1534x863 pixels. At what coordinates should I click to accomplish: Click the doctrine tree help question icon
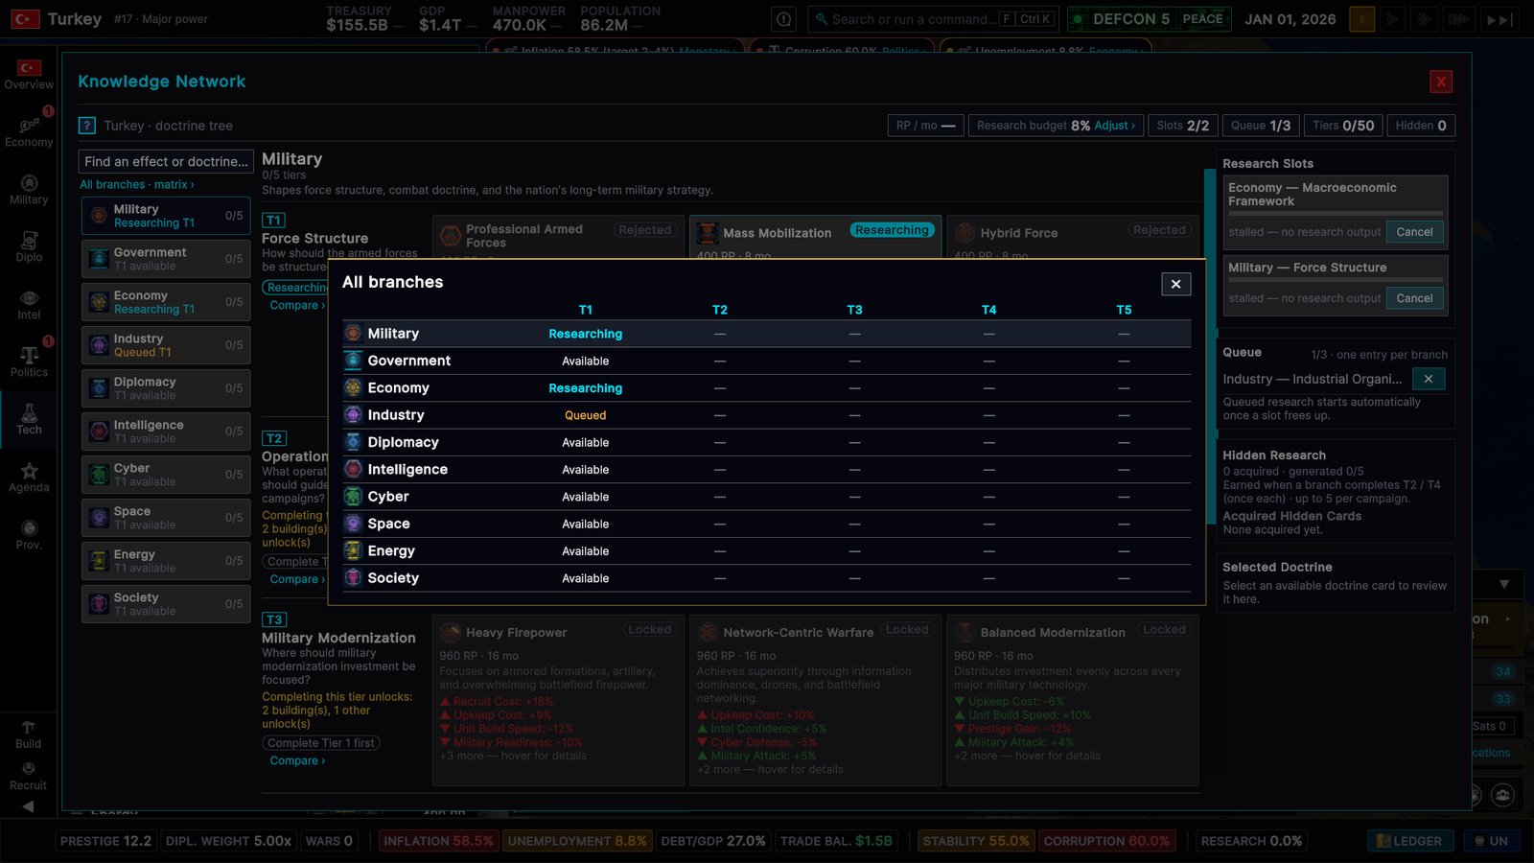tap(87, 126)
